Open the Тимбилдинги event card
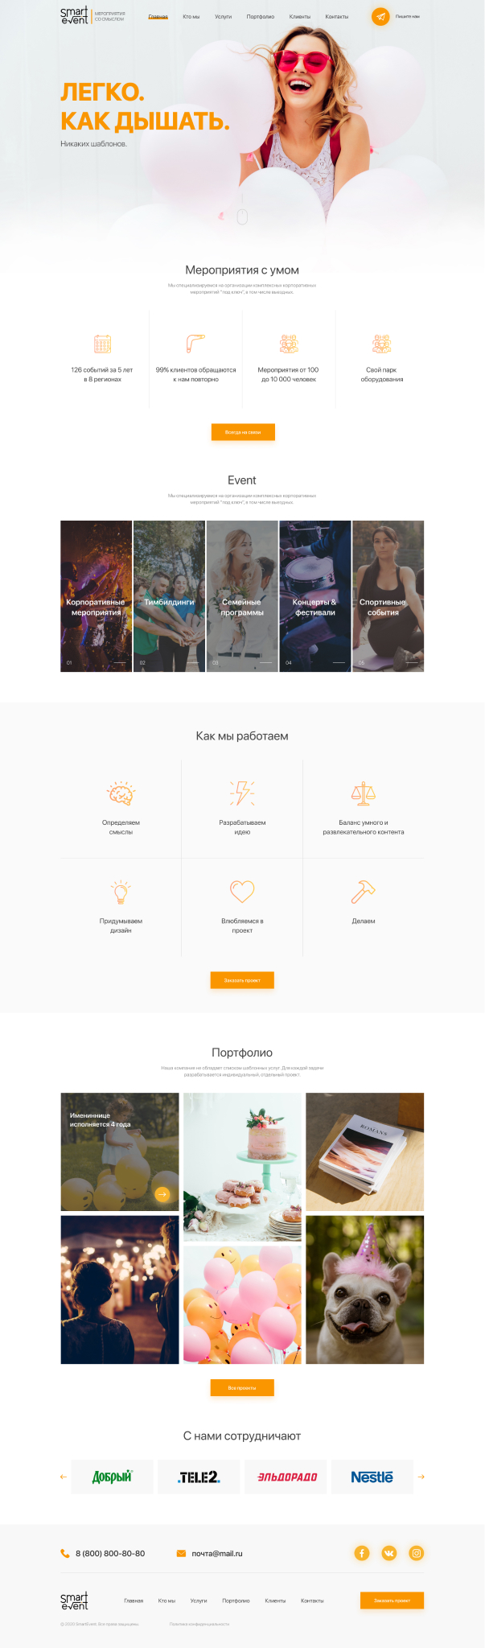The image size is (485, 1648). click(x=169, y=596)
